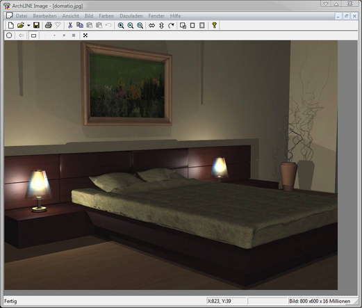The image size is (362, 308).
Task: Click the copy icon
Action: 80,25
